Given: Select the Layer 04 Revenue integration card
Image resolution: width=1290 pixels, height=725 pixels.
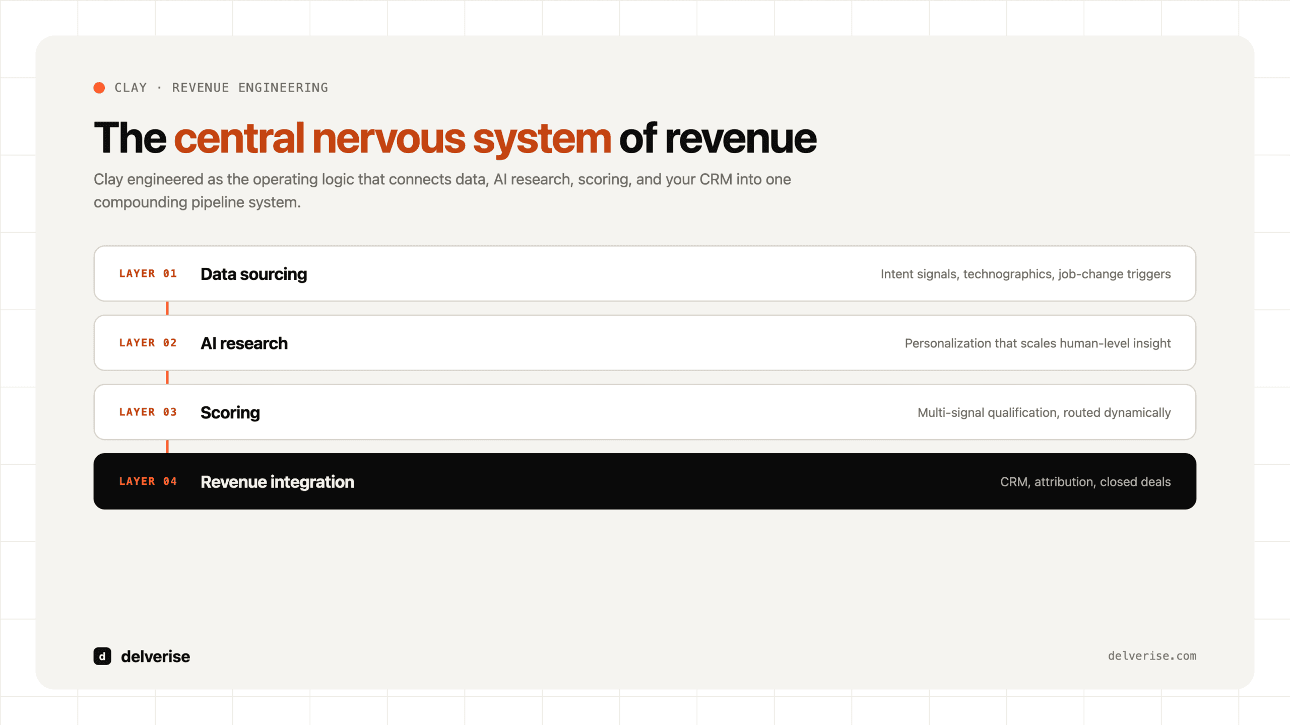Looking at the screenshot, I should (645, 481).
